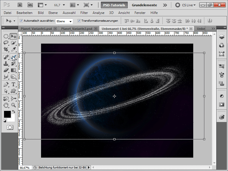Select the Crop tool
The image size is (228, 171).
(x=6, y=49)
